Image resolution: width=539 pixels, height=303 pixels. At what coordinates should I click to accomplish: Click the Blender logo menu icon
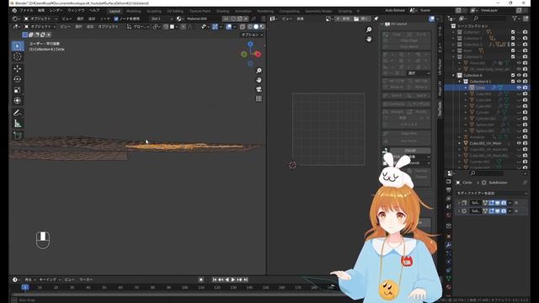click(14, 11)
